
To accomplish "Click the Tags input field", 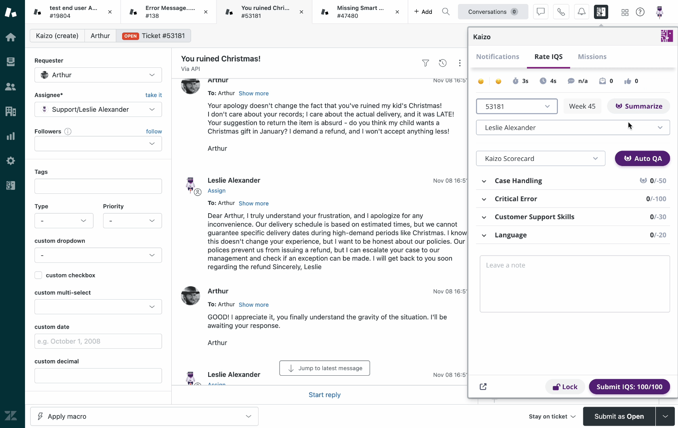I will coord(98,186).
